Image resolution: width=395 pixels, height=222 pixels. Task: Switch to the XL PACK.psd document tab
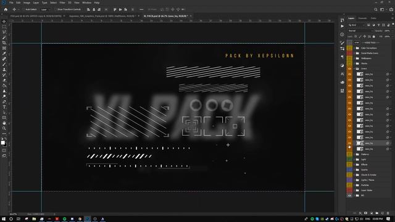tap(165, 16)
